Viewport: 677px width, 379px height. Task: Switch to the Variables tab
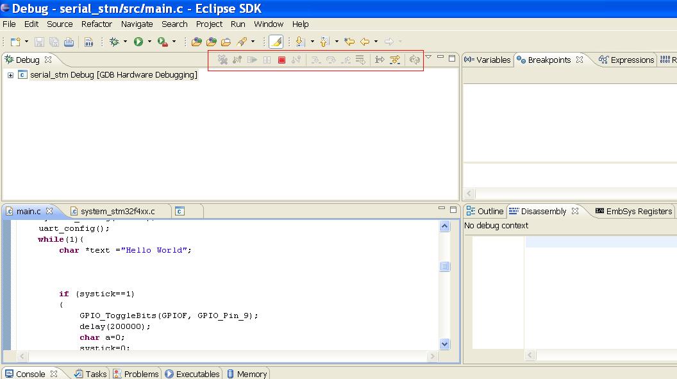(x=487, y=60)
